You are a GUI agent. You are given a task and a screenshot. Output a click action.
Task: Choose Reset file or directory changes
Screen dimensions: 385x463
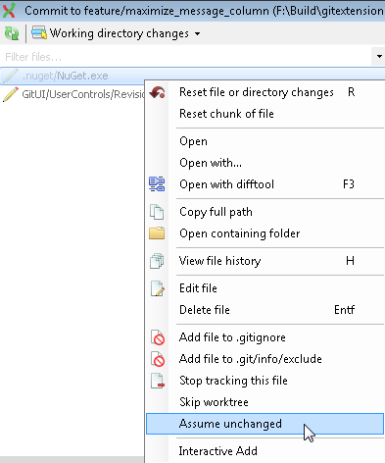coord(265,92)
